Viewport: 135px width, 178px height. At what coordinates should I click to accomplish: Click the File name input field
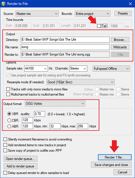tap(65, 47)
